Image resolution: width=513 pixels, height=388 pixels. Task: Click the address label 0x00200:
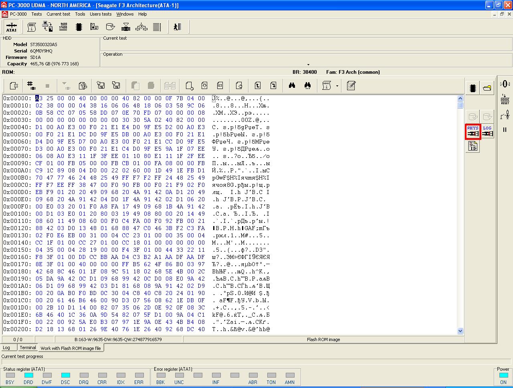coord(17,329)
